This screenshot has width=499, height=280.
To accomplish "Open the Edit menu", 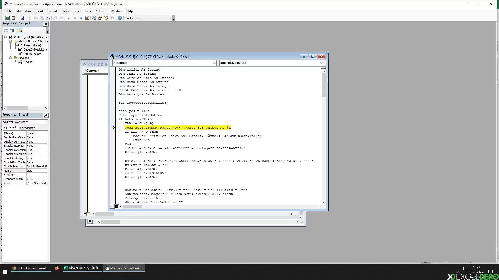I will point(18,11).
